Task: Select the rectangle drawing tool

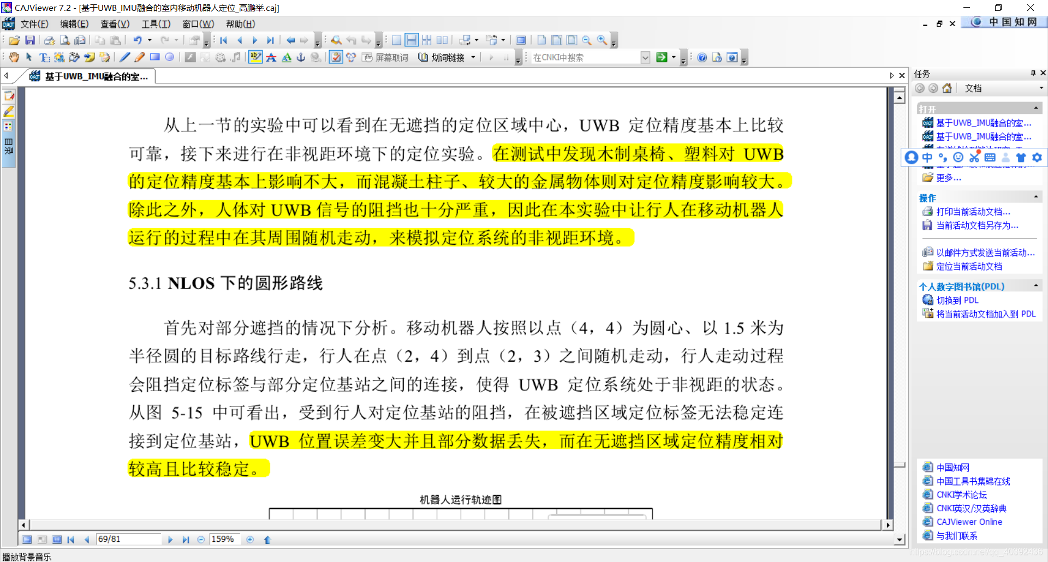Action: (x=155, y=57)
